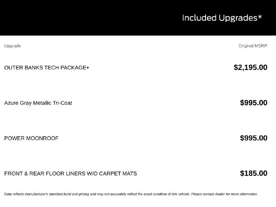Click the $185.00 floor liners price
Viewport: 276px width, 207px height.
coord(254,173)
